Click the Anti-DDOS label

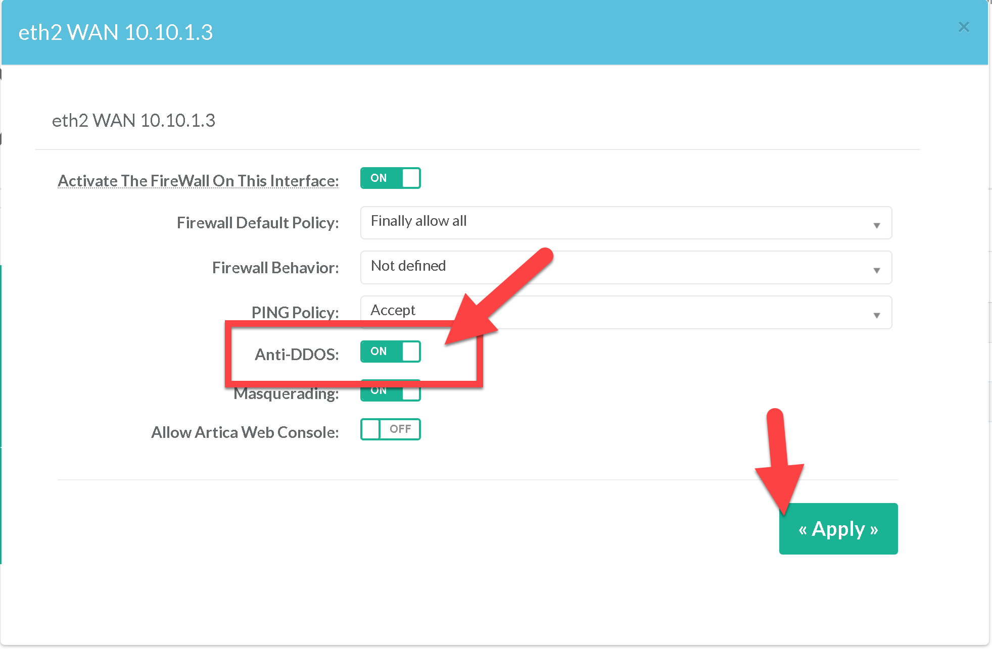tap(297, 355)
